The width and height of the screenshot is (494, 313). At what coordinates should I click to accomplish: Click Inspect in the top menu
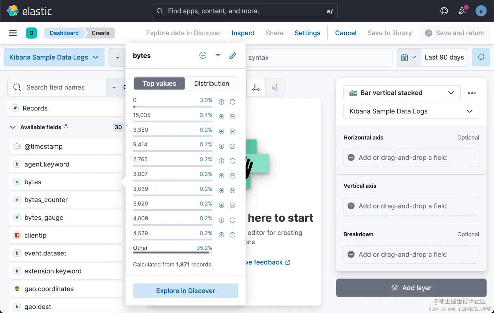pyautogui.click(x=243, y=33)
